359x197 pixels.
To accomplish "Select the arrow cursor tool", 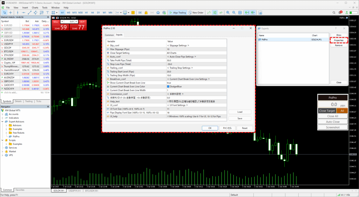I will click(4, 13).
